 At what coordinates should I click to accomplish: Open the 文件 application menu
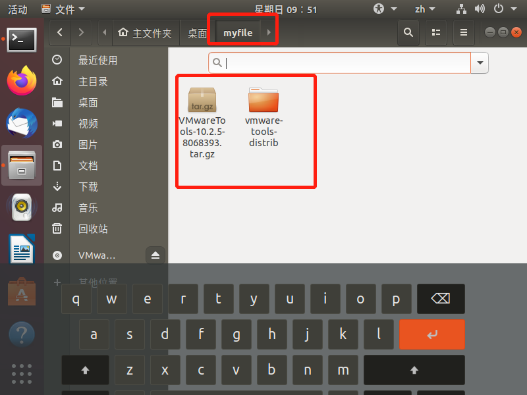tap(63, 9)
